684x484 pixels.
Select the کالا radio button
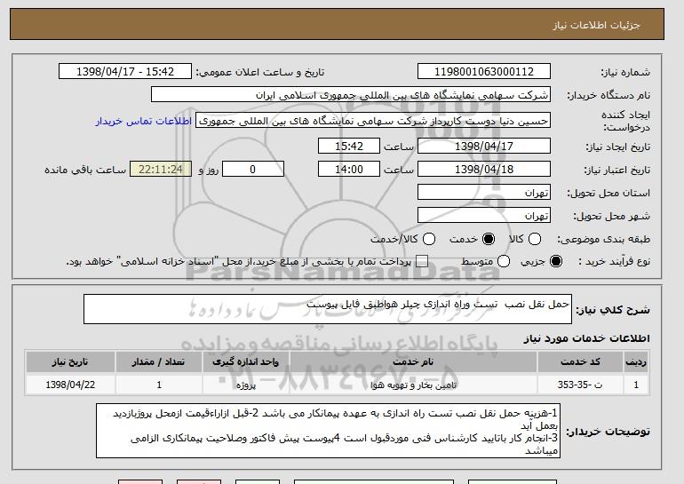point(535,239)
